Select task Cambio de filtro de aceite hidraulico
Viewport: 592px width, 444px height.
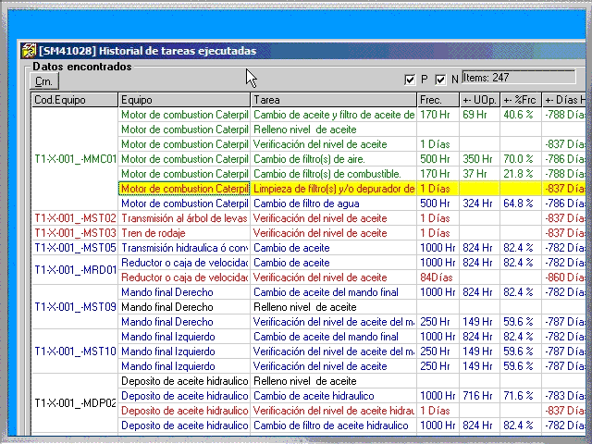[334, 425]
